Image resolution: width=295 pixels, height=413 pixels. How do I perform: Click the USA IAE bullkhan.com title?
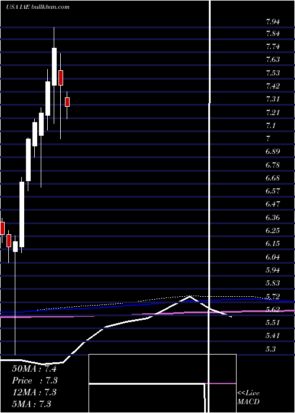38,7
